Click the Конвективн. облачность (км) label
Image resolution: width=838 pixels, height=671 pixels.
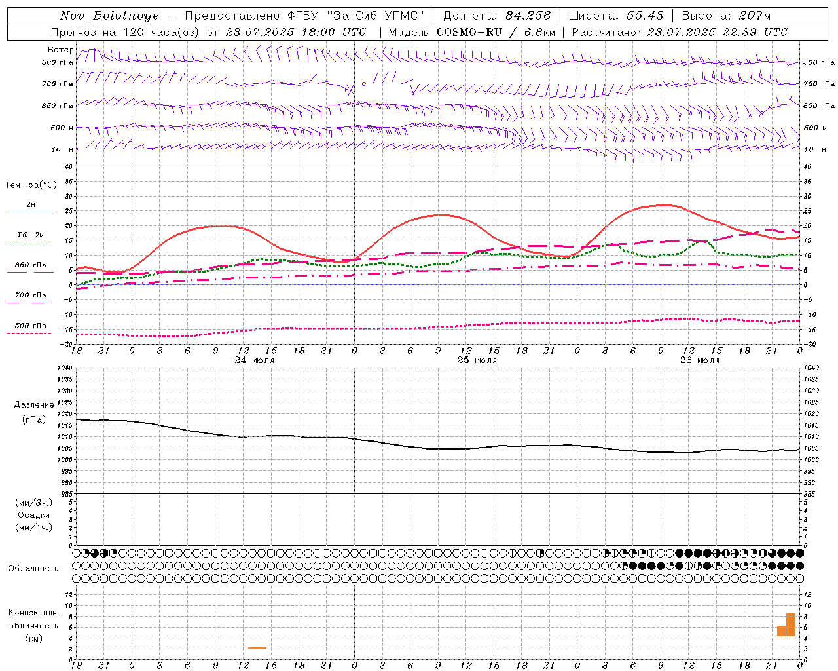coord(33,625)
